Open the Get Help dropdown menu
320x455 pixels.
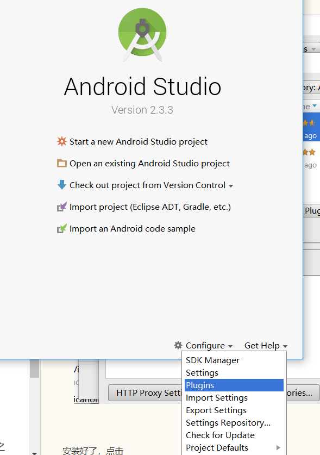point(266,346)
